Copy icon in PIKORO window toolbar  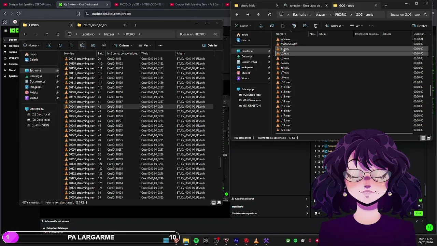pyautogui.click(x=60, y=45)
